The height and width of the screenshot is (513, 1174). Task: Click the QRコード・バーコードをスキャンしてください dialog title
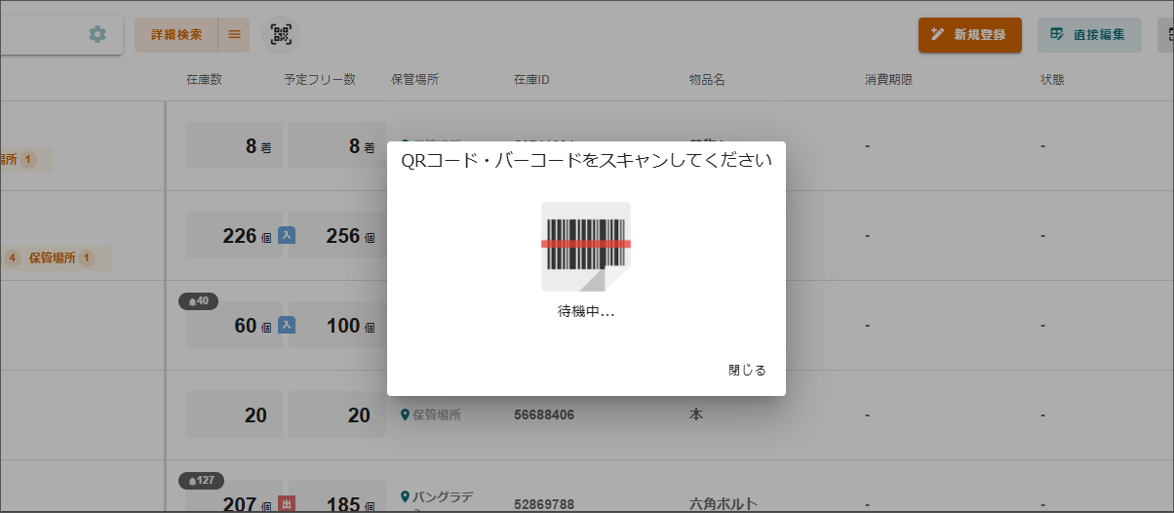point(586,161)
